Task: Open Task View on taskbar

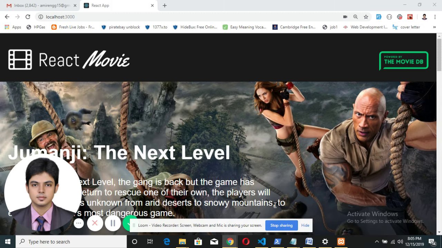Action: point(150,241)
